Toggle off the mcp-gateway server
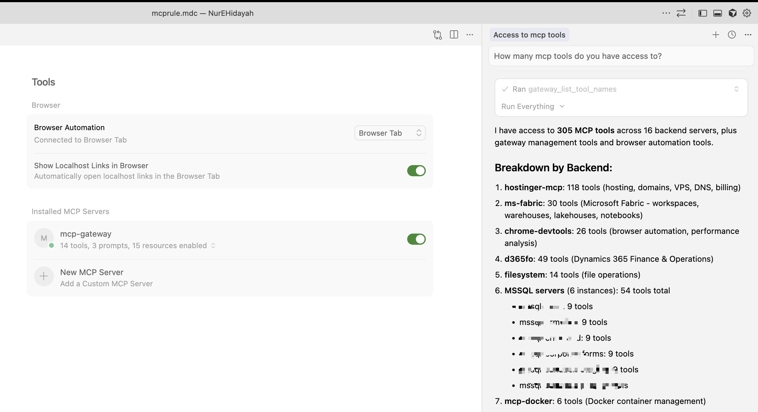The width and height of the screenshot is (758, 412). click(x=416, y=239)
